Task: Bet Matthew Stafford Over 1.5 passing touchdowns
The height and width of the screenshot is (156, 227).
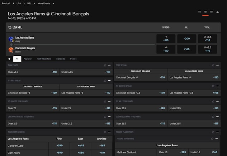Action: pos(172,152)
